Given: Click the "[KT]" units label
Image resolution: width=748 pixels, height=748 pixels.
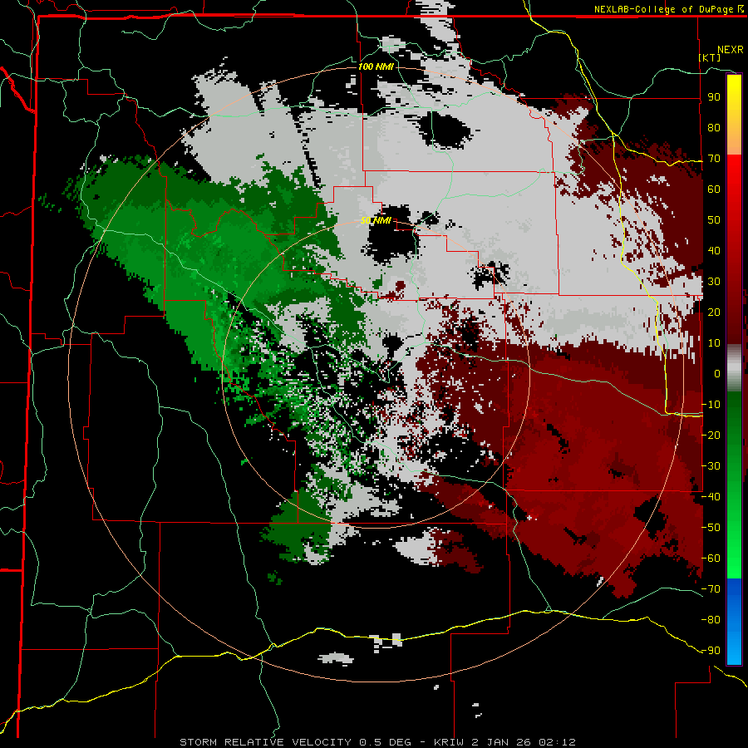Looking at the screenshot, I should click(x=710, y=57).
